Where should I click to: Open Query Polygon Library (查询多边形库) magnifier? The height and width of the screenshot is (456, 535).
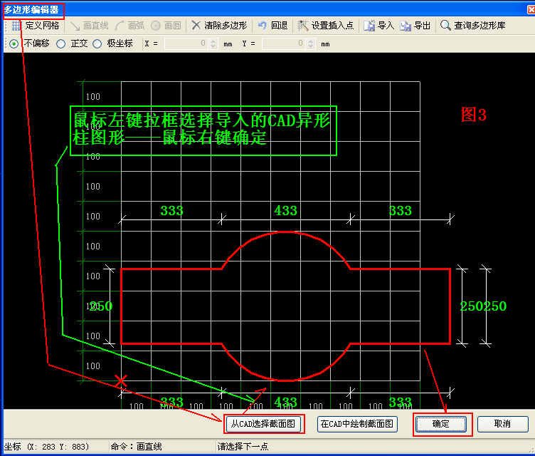click(445, 26)
